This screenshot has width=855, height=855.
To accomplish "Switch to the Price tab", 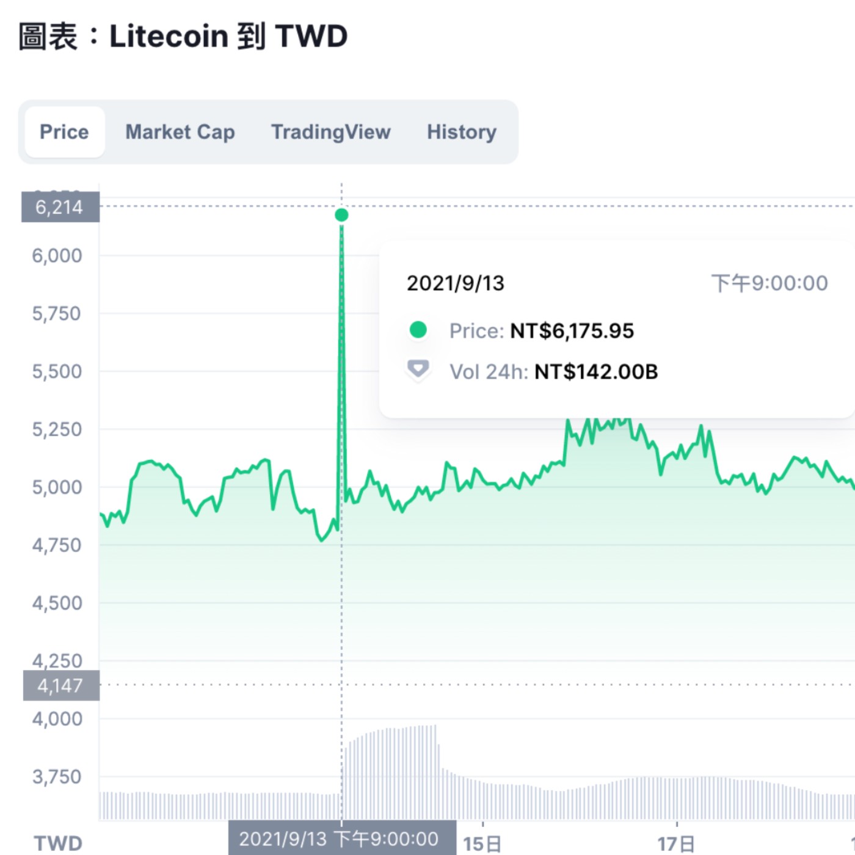I will pos(64,132).
